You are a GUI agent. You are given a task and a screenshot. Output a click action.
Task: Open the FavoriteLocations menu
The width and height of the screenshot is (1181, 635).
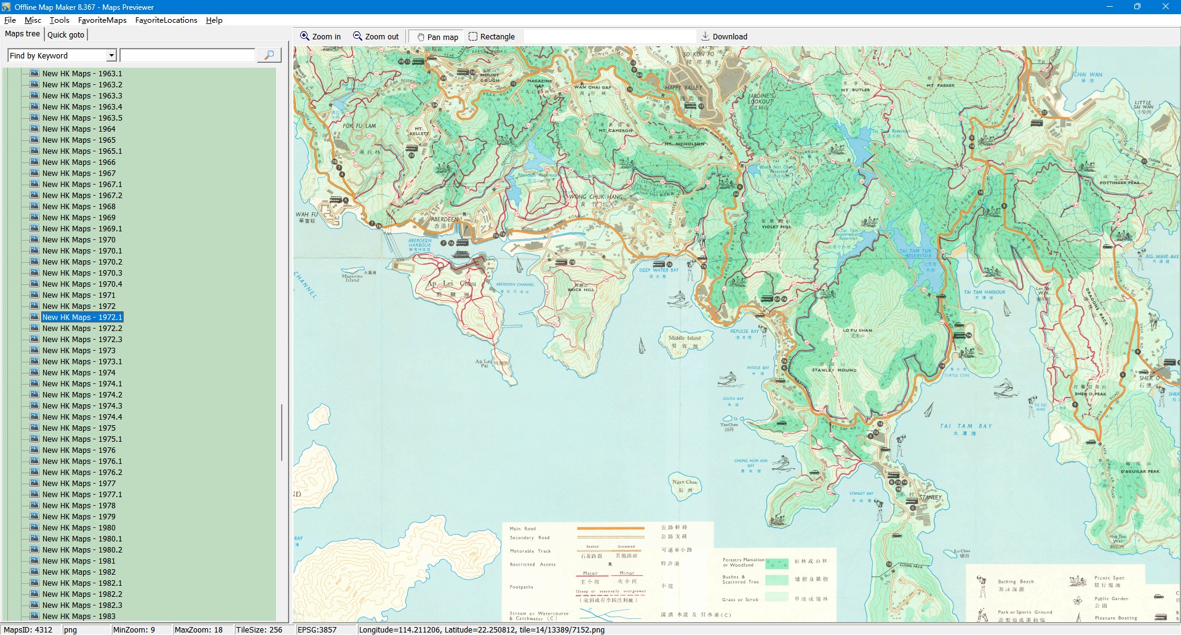click(166, 20)
